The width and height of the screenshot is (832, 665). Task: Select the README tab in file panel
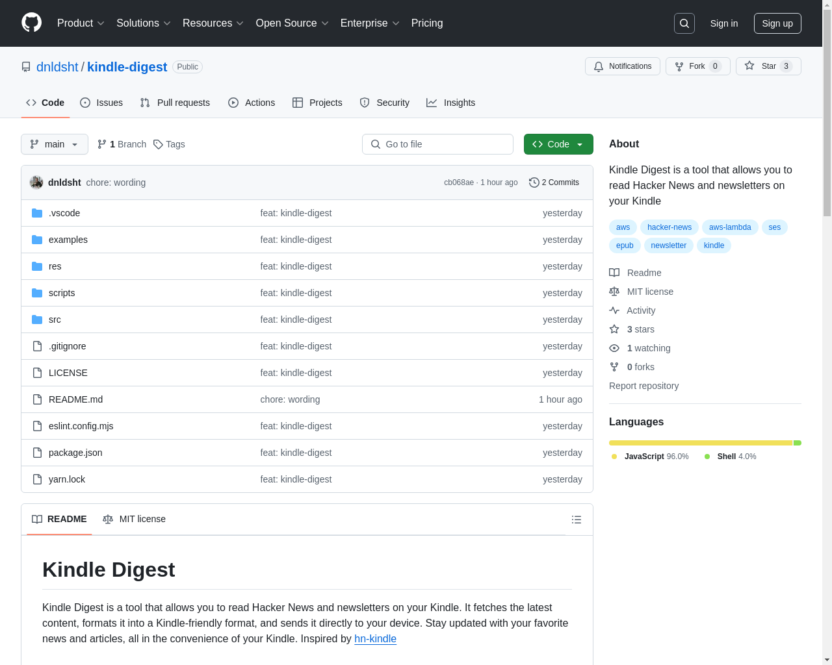pos(59,519)
